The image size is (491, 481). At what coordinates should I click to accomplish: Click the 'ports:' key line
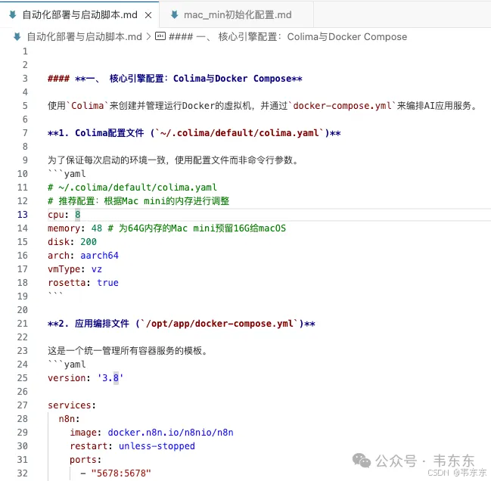(x=85, y=460)
